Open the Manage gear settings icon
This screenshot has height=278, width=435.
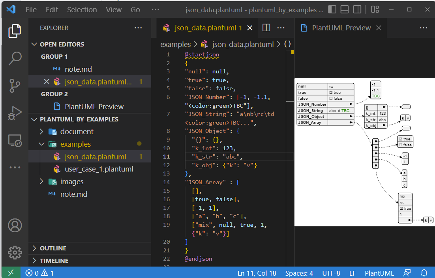[15, 252]
